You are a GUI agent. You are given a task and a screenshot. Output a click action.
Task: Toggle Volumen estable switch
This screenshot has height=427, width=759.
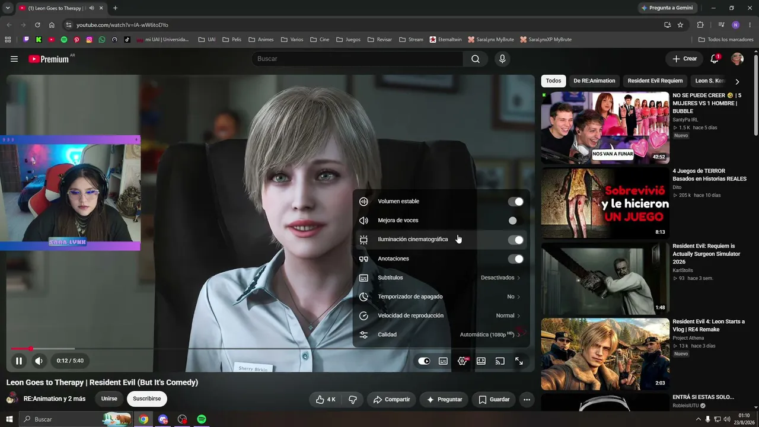tap(515, 202)
